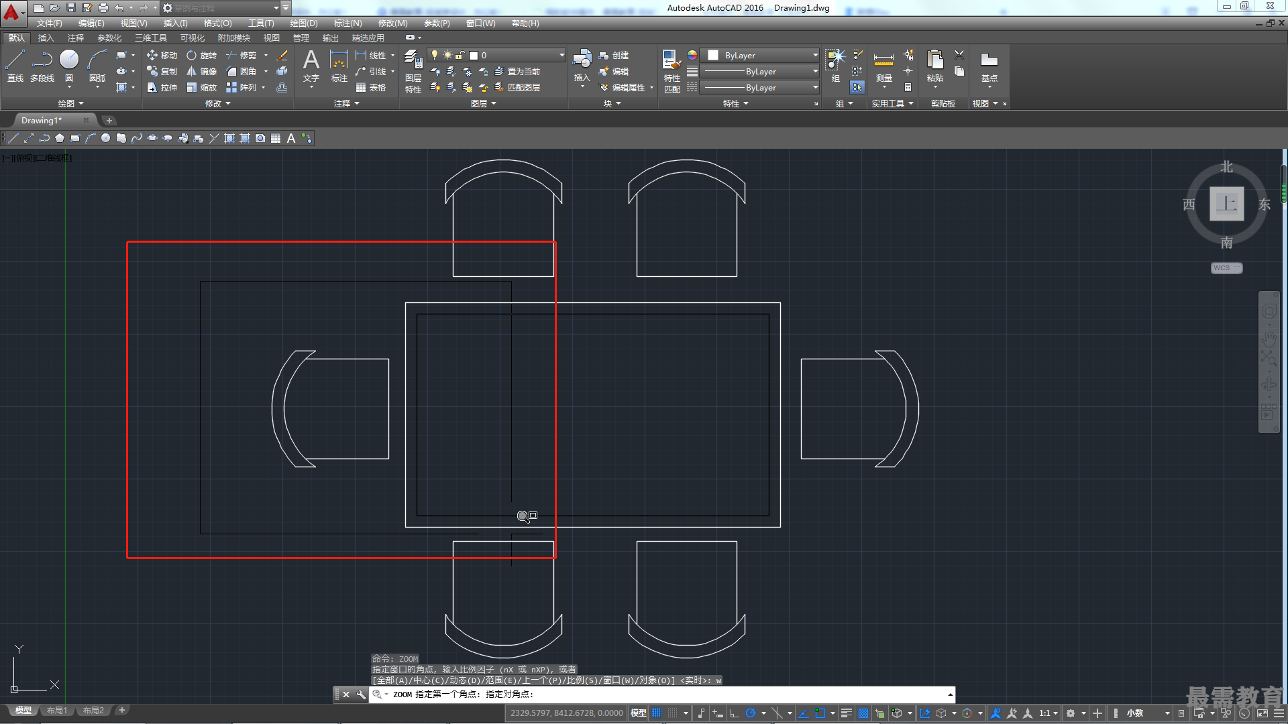The image size is (1288, 724).
Task: Toggle 2D object snap square icon in status bar
Action: pos(820,713)
